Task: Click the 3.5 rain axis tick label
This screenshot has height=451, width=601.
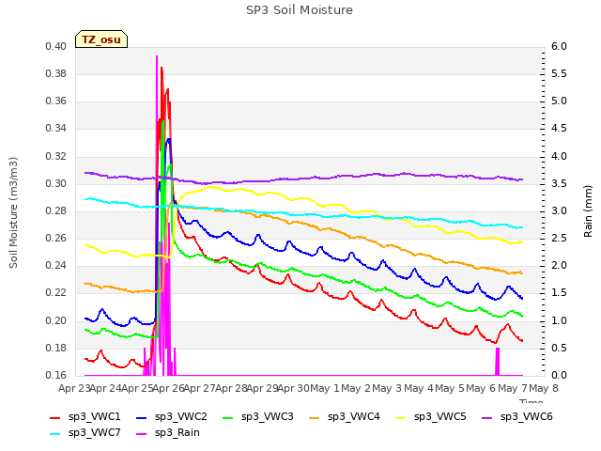Action: (x=559, y=184)
